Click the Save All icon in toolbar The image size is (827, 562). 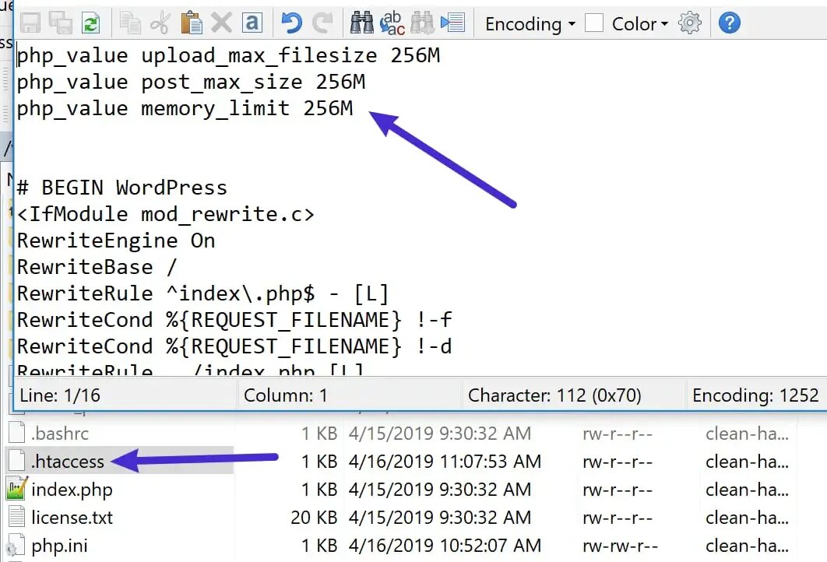click(61, 23)
